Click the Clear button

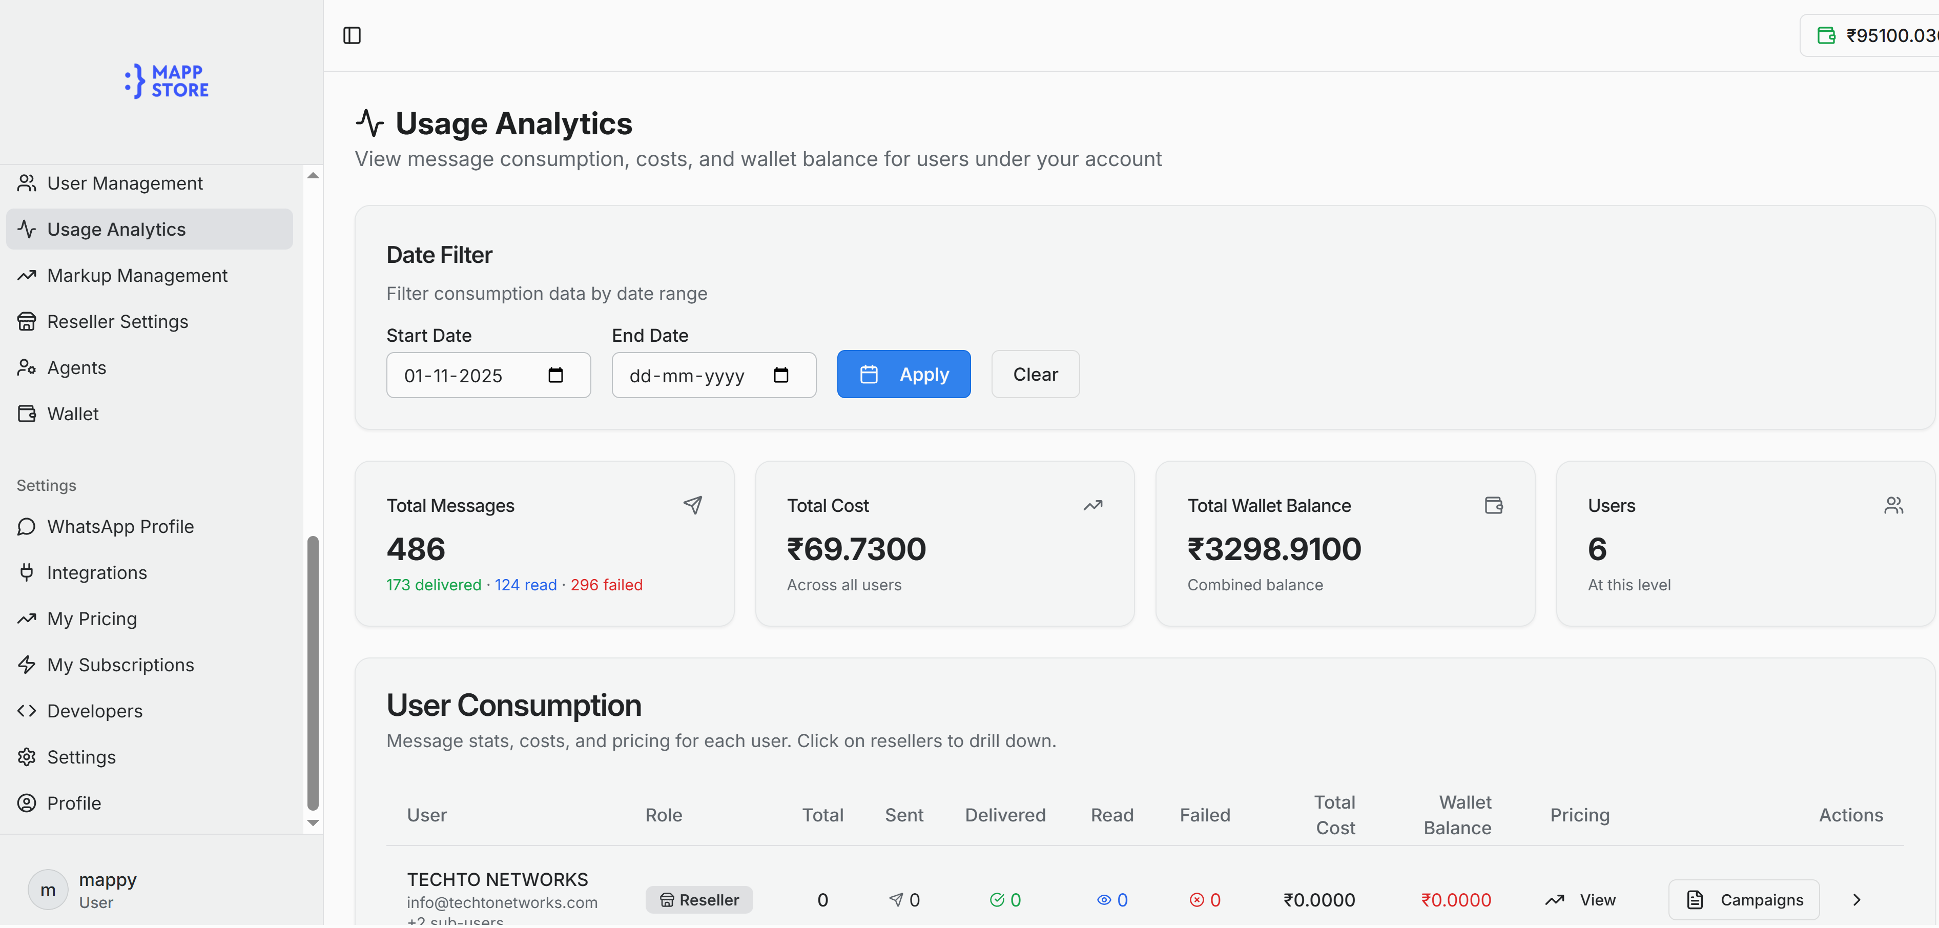(x=1035, y=374)
